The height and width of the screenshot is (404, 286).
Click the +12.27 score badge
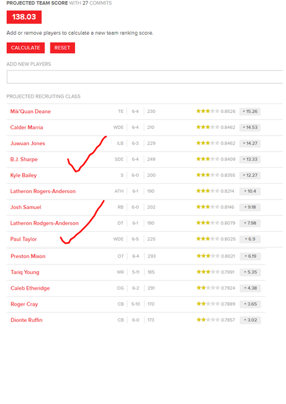(x=249, y=175)
